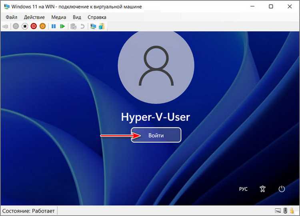Send Ctrl+Alt+Del via the toolbar icon

point(5,26)
